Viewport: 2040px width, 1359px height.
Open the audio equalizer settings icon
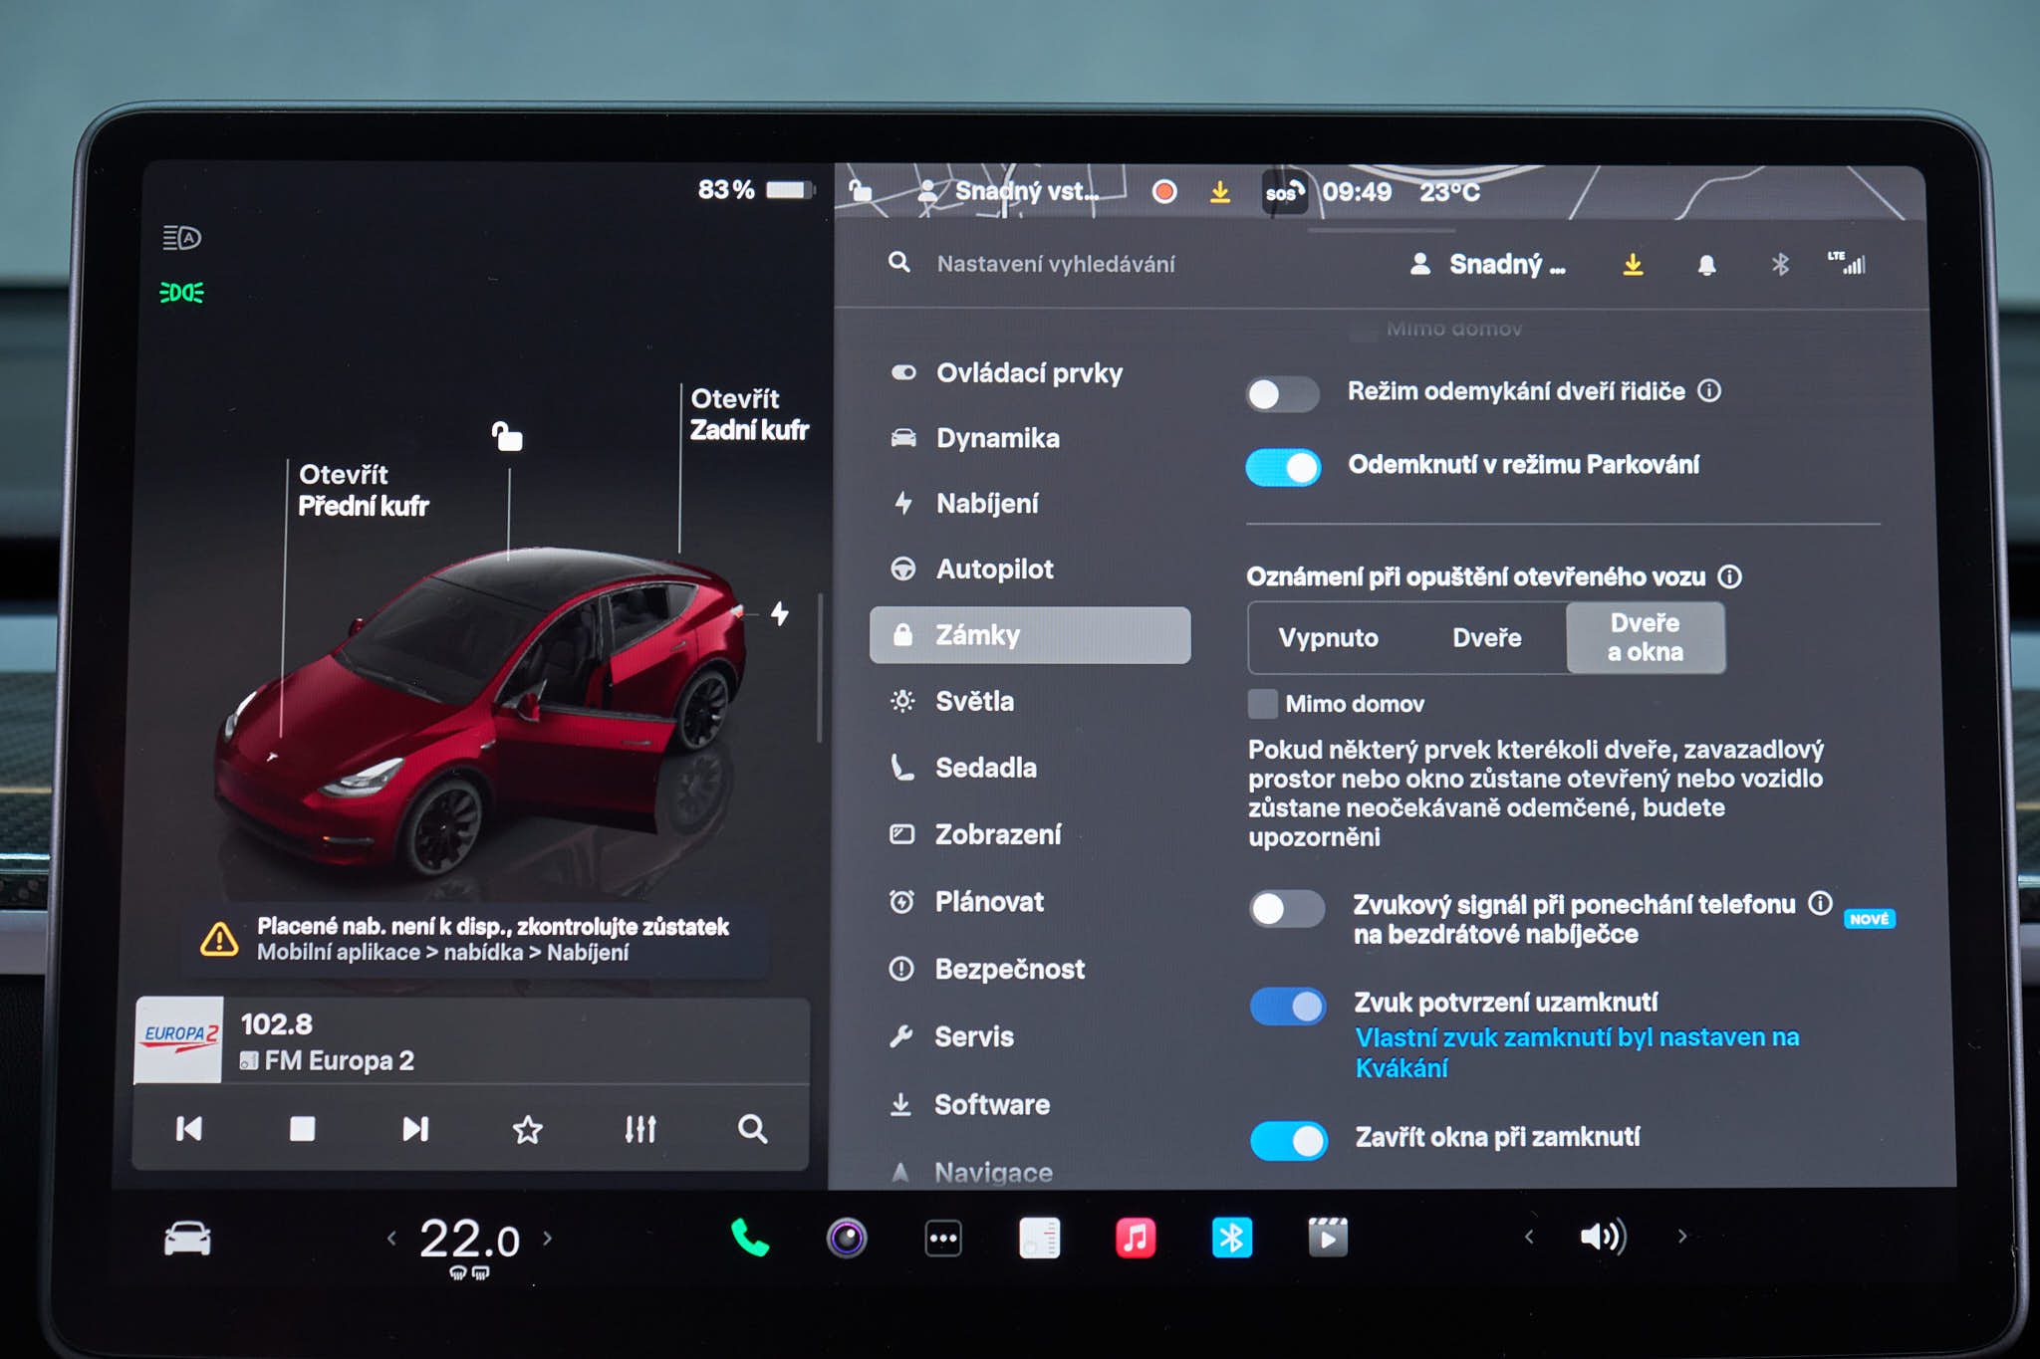639,1128
